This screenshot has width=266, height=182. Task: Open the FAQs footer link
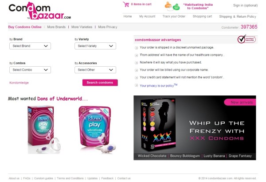[x=27, y=178]
